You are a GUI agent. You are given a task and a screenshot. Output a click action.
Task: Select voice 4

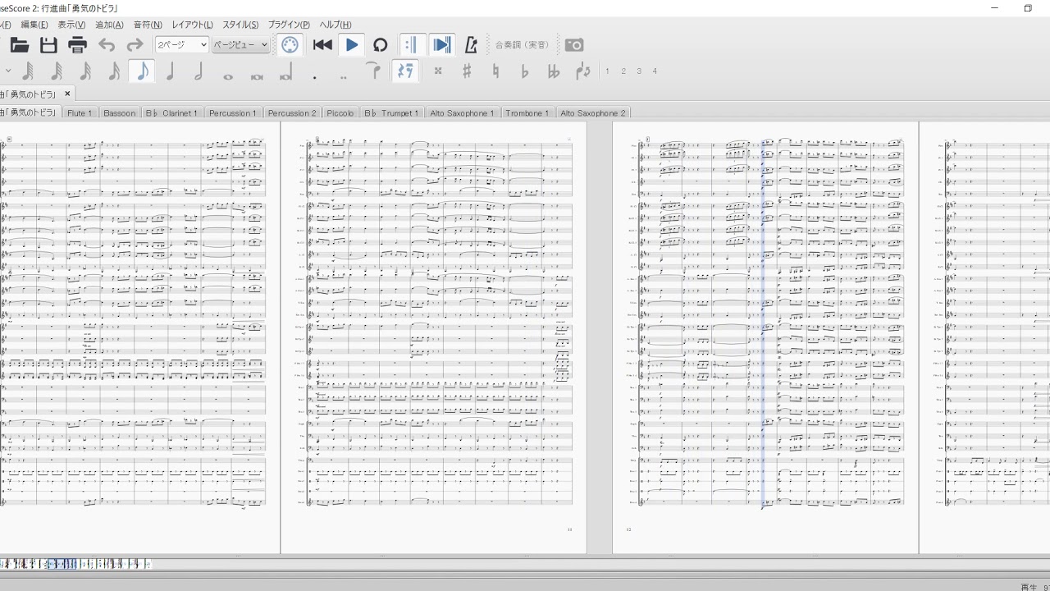655,71
